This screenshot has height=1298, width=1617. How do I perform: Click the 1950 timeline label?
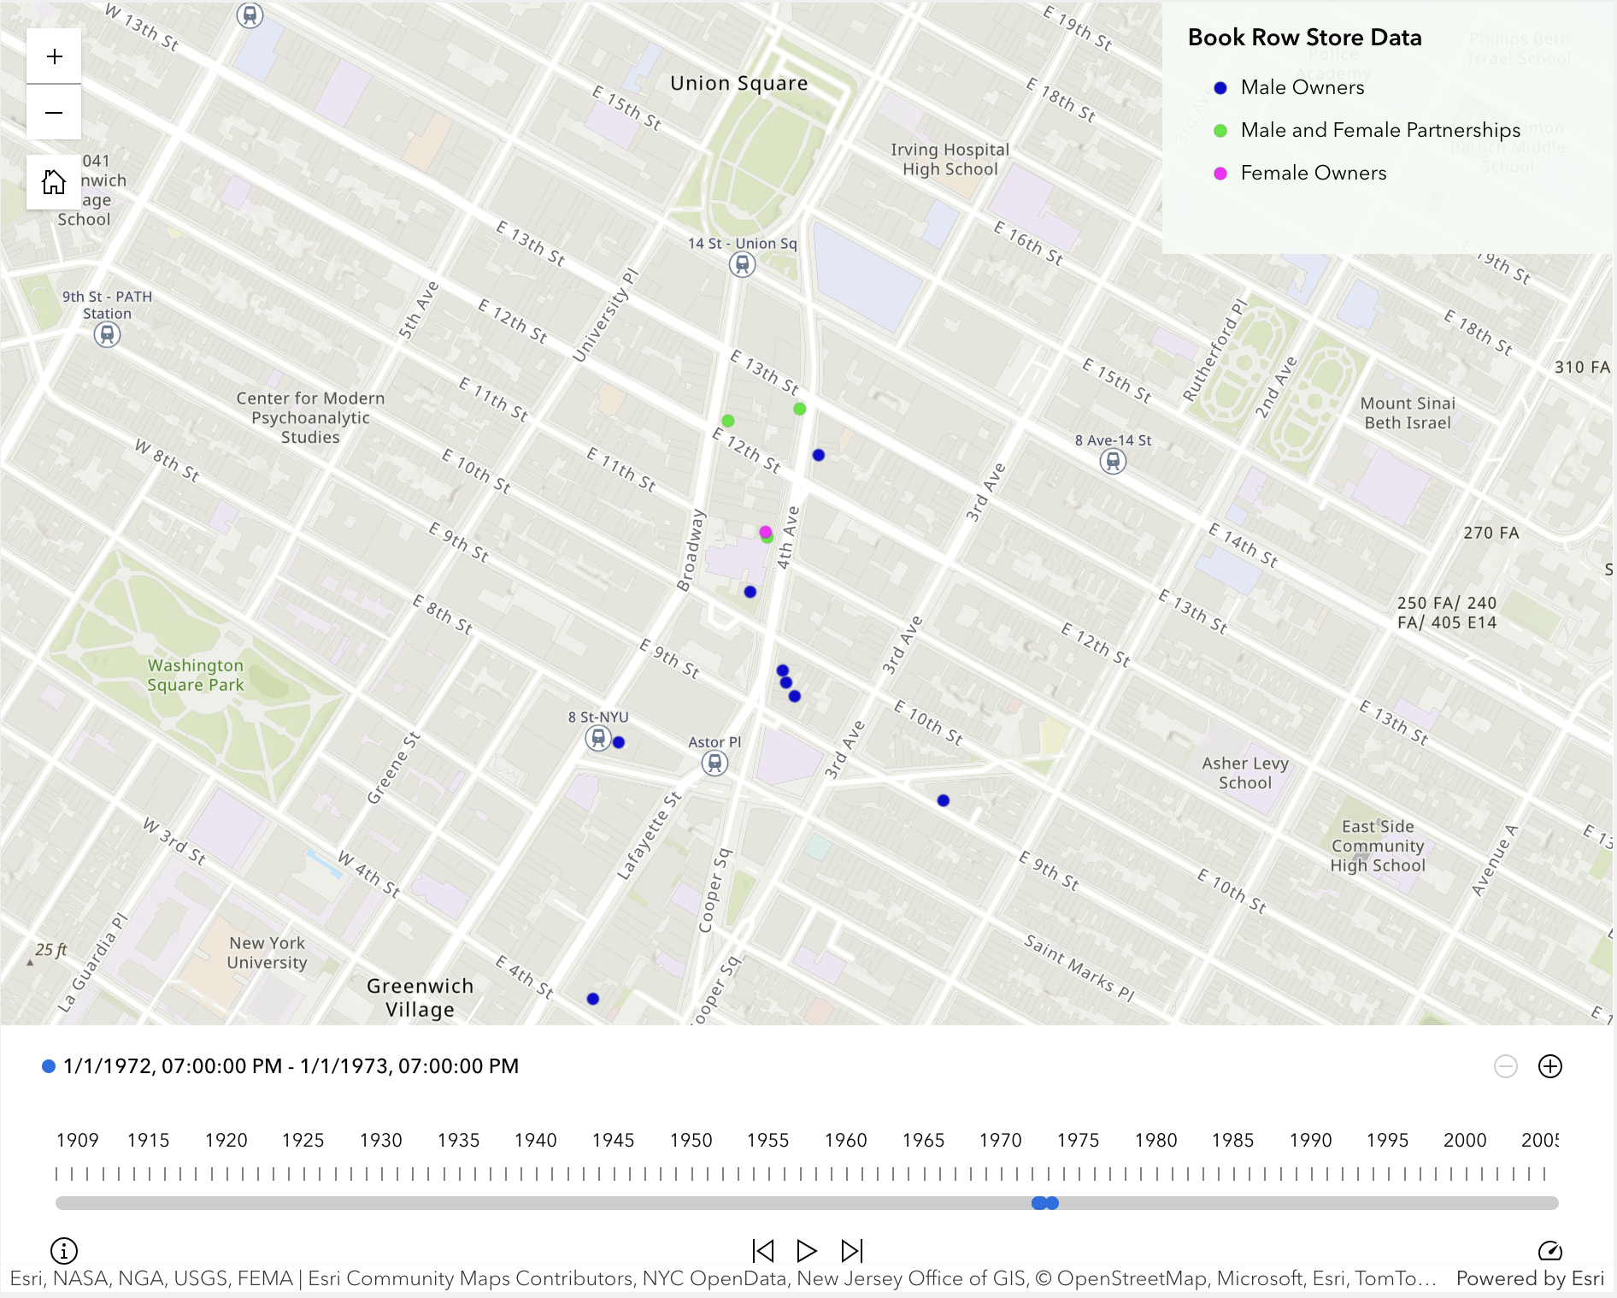tap(691, 1140)
